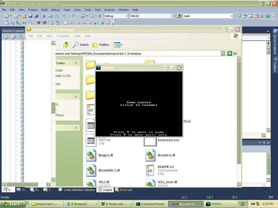Click the Add New Item toolbar icon
Image resolution: width=278 pixels, height=208 pixels.
point(15,16)
